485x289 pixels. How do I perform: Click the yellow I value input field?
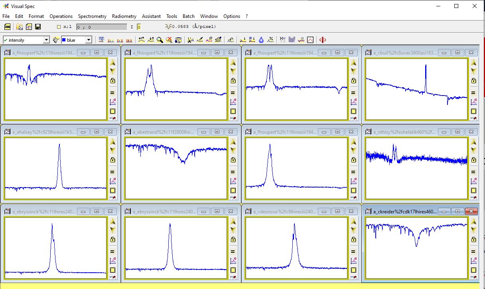[139, 27]
